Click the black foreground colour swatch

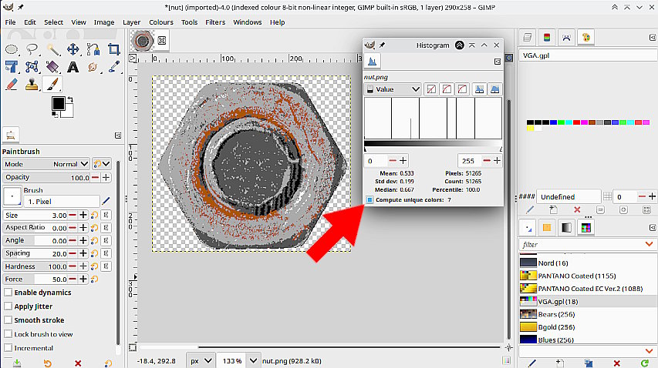(58, 103)
